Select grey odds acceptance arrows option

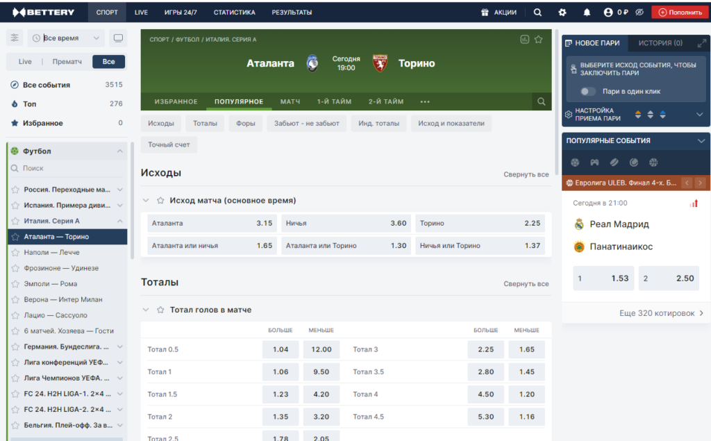(x=650, y=115)
